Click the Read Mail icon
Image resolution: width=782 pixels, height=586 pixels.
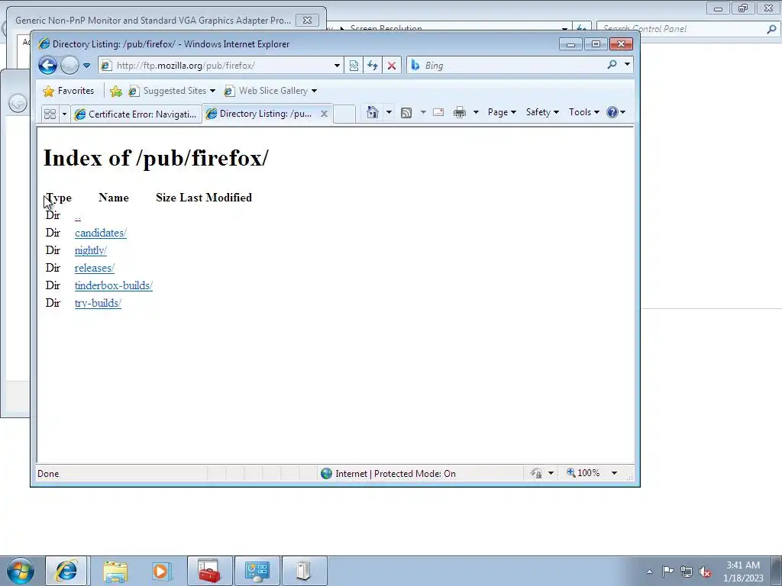(x=438, y=112)
